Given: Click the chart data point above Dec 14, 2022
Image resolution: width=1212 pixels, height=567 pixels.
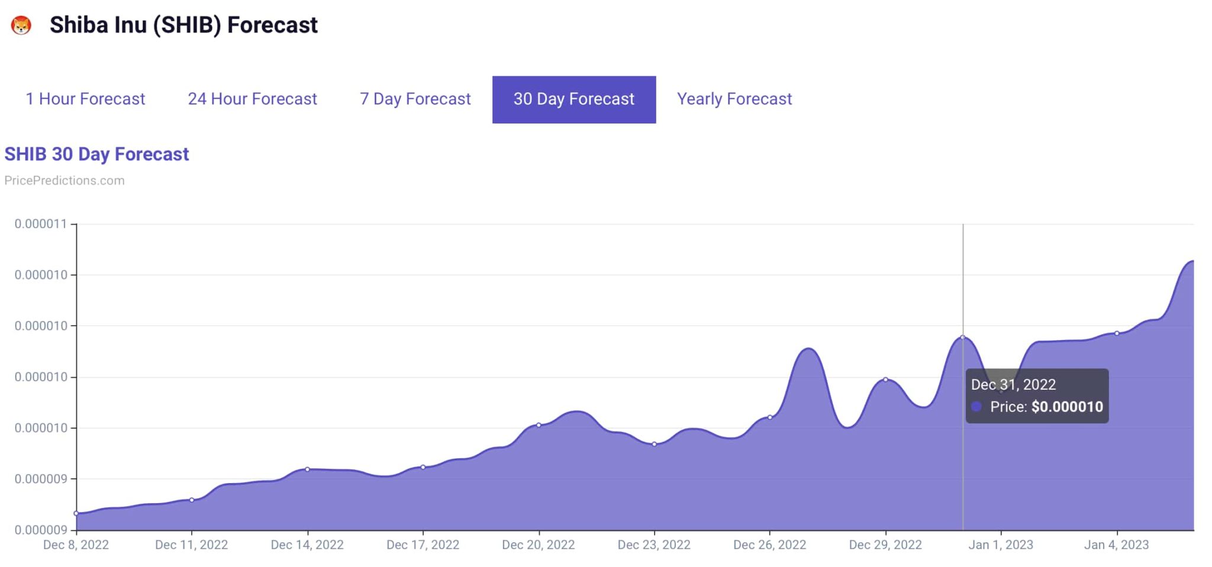Looking at the screenshot, I should 307,469.
